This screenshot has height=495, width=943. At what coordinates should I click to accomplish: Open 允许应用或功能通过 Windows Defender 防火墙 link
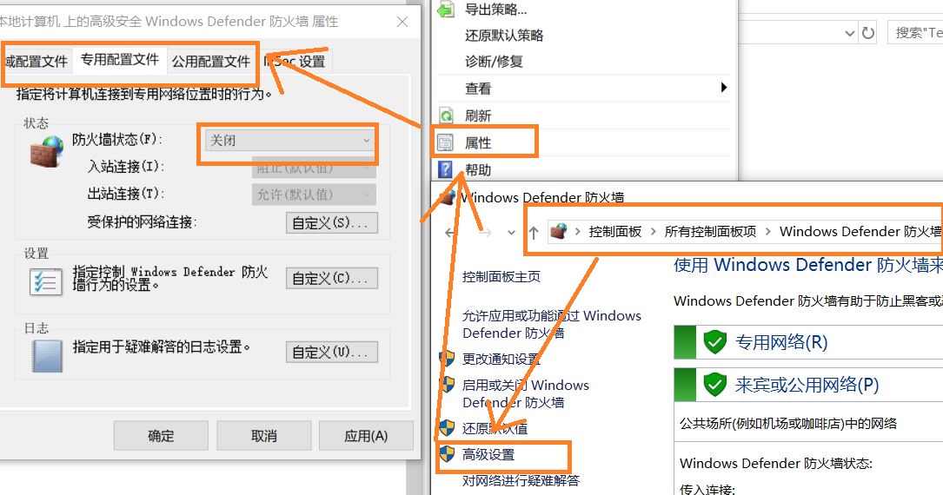coord(552,324)
